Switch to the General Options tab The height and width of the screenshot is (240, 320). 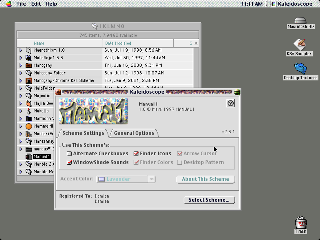(134, 133)
